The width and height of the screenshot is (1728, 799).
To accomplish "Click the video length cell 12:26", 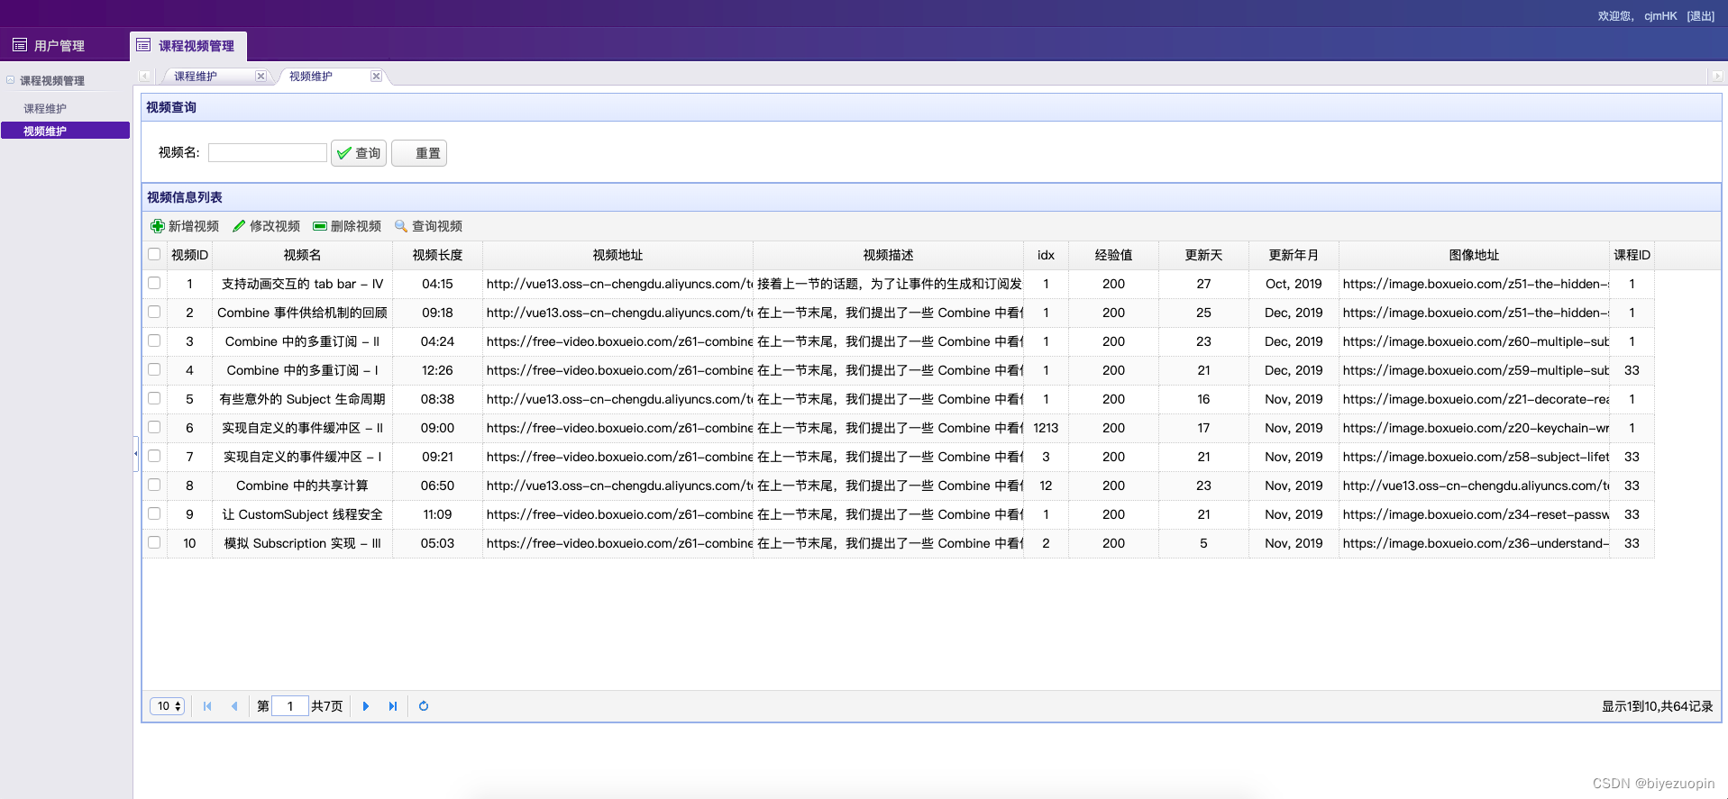I will point(437,370).
